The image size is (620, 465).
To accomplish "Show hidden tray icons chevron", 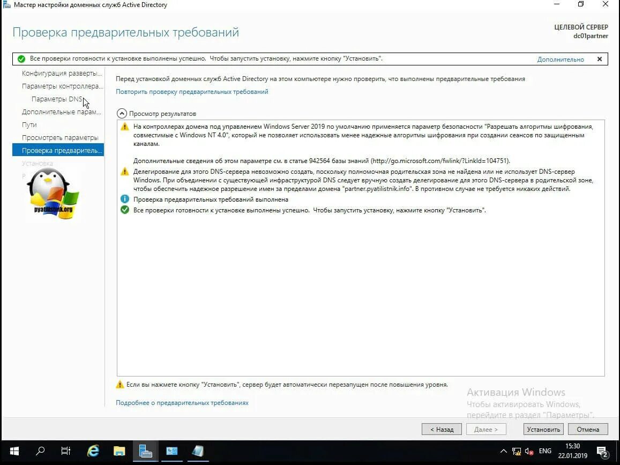I will [x=503, y=451].
